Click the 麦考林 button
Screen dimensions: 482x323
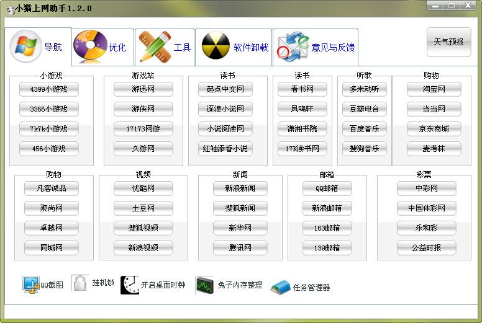click(434, 149)
